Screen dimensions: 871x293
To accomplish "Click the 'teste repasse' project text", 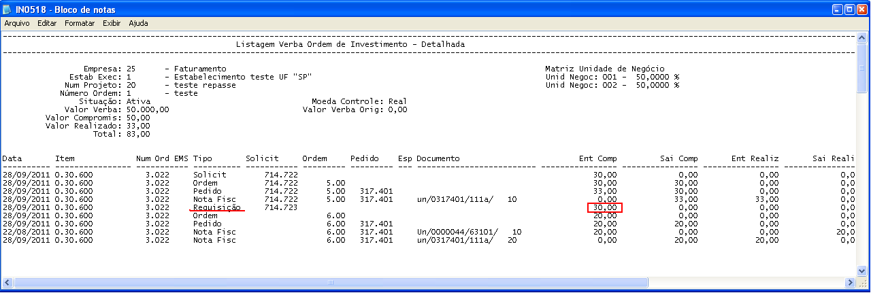I will [x=205, y=85].
